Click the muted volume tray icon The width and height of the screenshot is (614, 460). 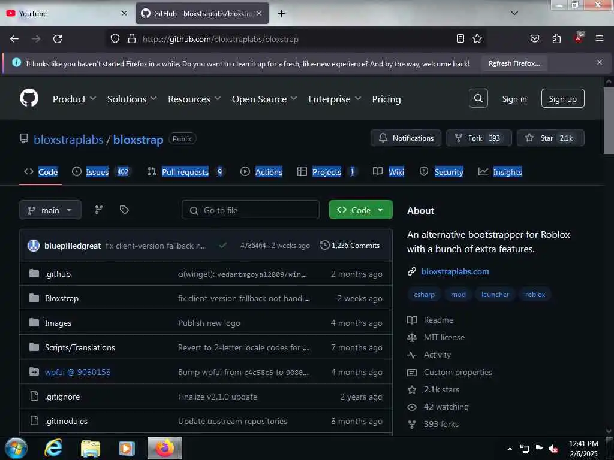[x=553, y=449]
